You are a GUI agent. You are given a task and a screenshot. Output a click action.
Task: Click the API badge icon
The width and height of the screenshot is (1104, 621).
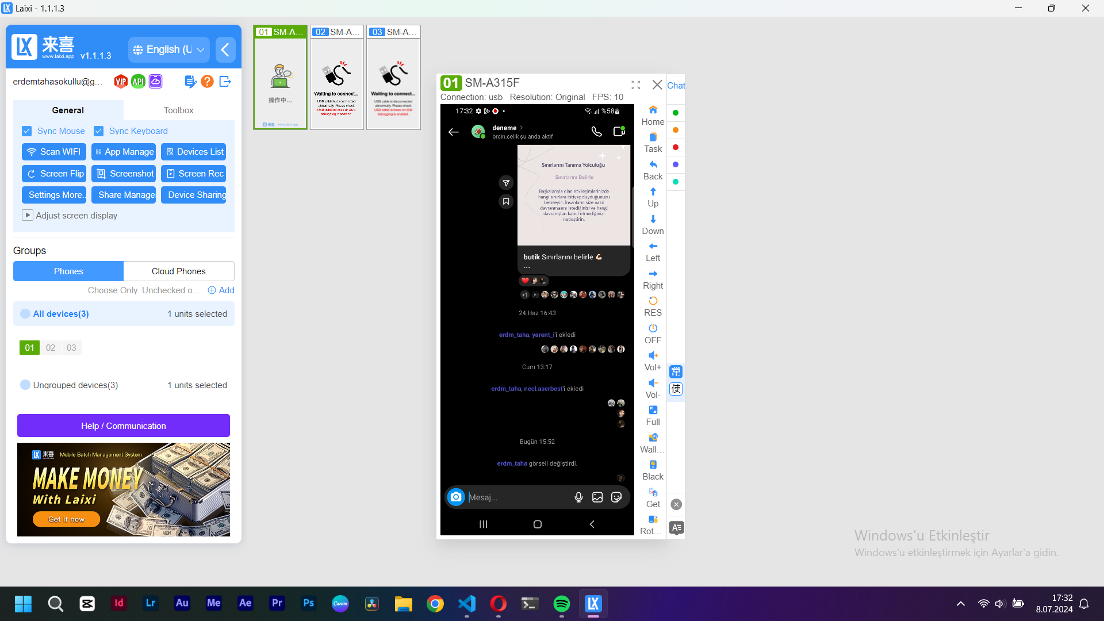point(138,82)
